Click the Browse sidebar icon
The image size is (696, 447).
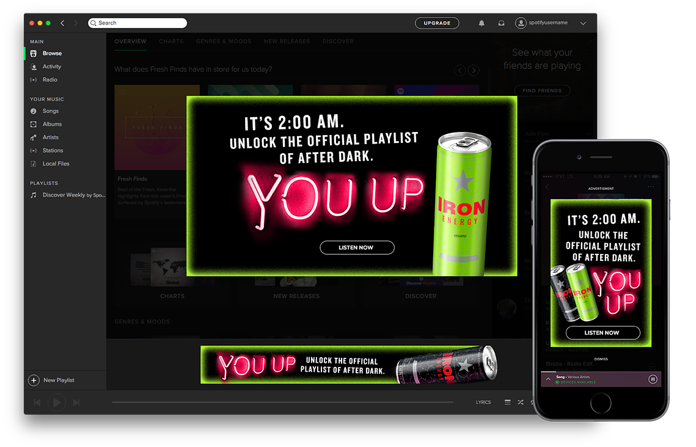click(33, 53)
